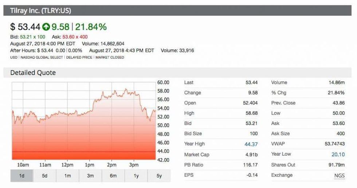
Task: Click the green Bid 53.21 x 100 quote
Action: click(x=28, y=37)
